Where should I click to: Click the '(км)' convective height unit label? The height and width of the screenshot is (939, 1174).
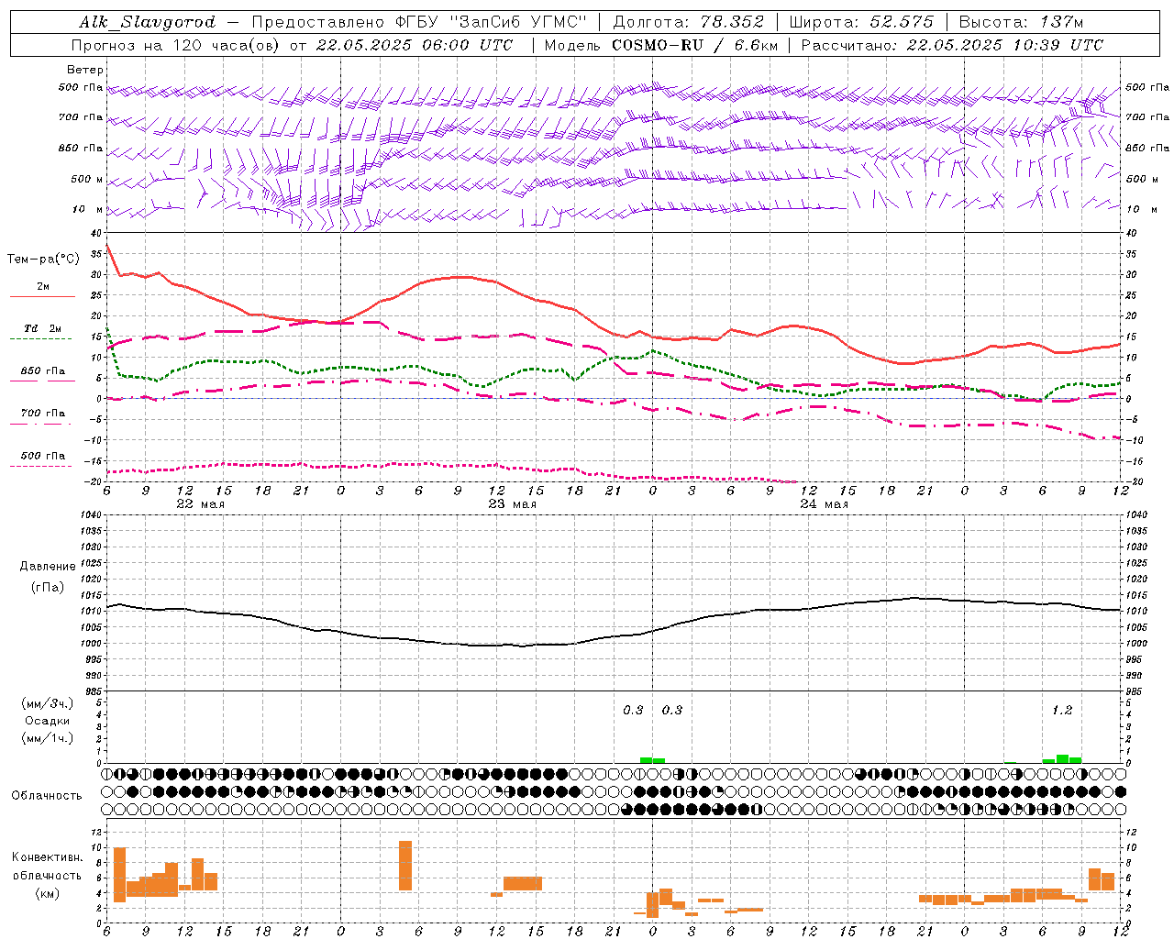point(48,893)
